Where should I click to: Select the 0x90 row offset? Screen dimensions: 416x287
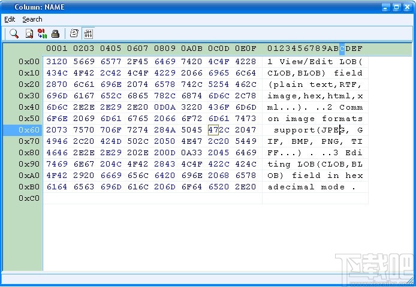point(29,164)
